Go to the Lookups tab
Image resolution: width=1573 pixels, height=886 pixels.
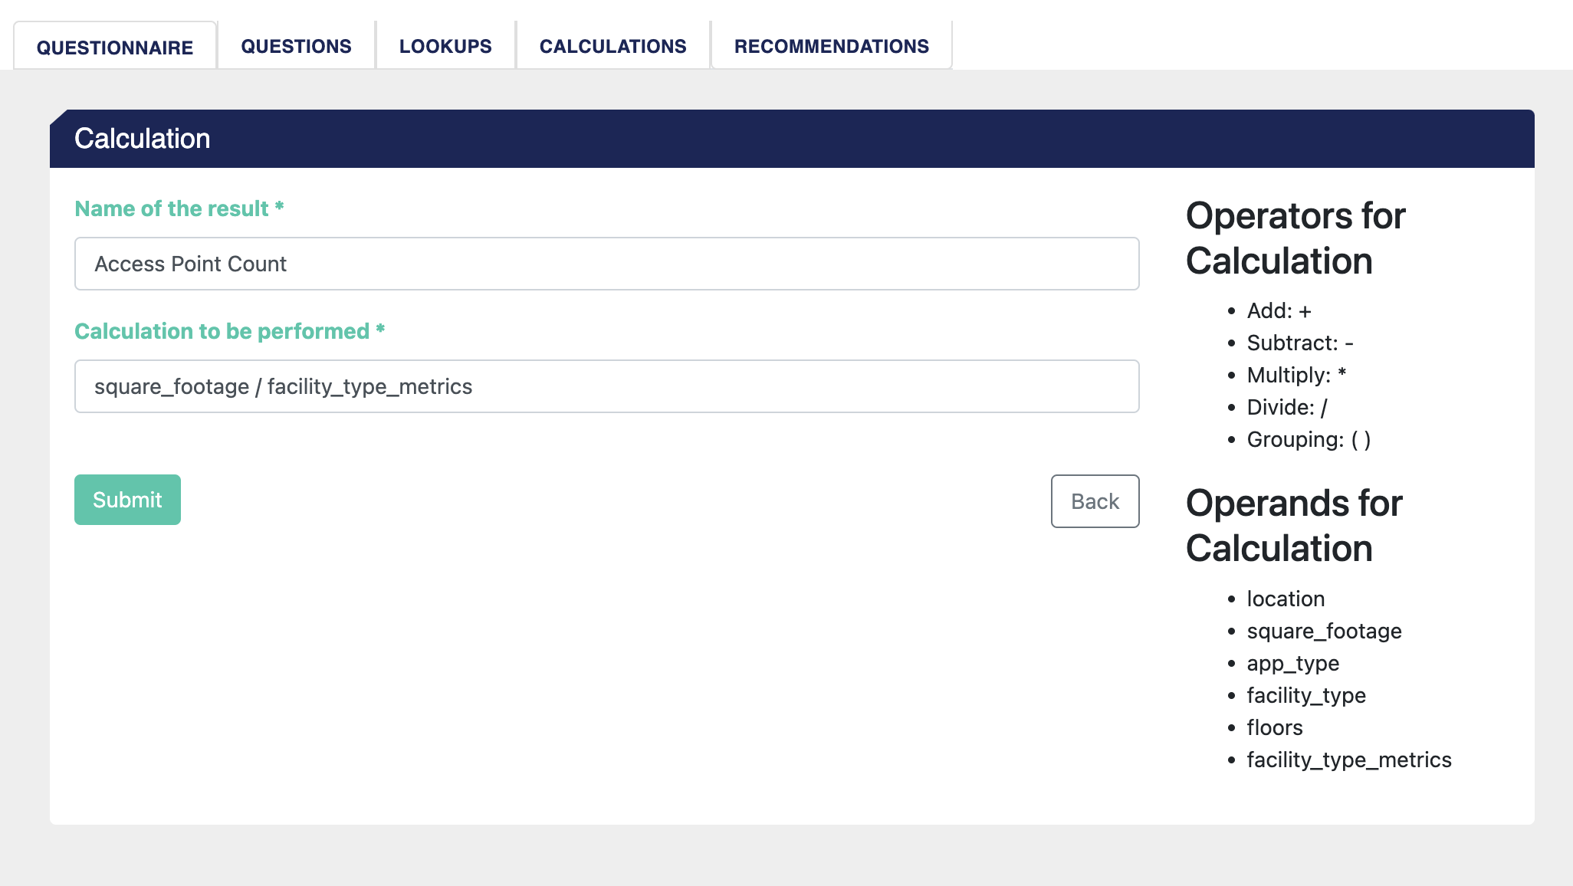pos(445,46)
